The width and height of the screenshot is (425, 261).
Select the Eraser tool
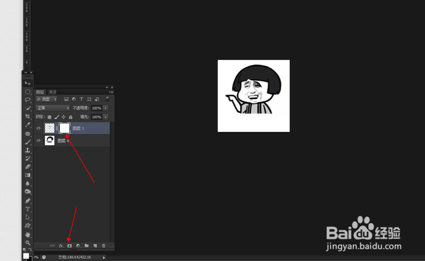(28, 167)
